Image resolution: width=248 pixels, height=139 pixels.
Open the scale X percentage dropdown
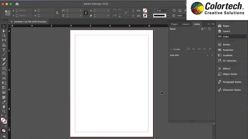(81, 10)
